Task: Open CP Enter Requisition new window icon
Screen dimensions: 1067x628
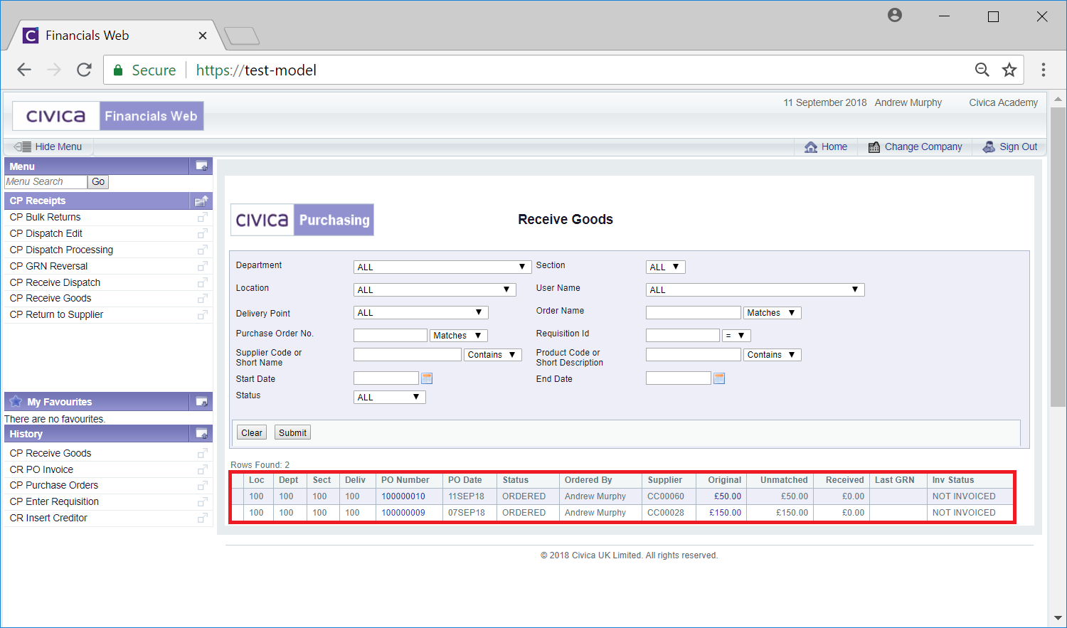Action: pyautogui.click(x=203, y=501)
